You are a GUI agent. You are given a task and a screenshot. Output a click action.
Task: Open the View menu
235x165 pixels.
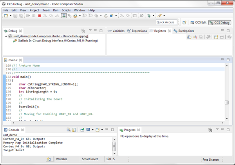(x=23, y=10)
